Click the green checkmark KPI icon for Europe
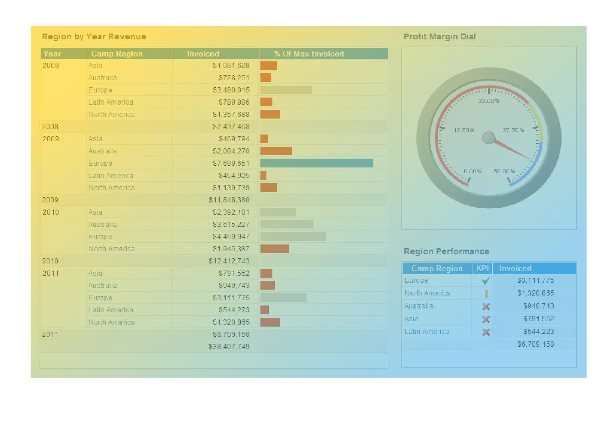Screen dimensions: 613x433 (485, 281)
